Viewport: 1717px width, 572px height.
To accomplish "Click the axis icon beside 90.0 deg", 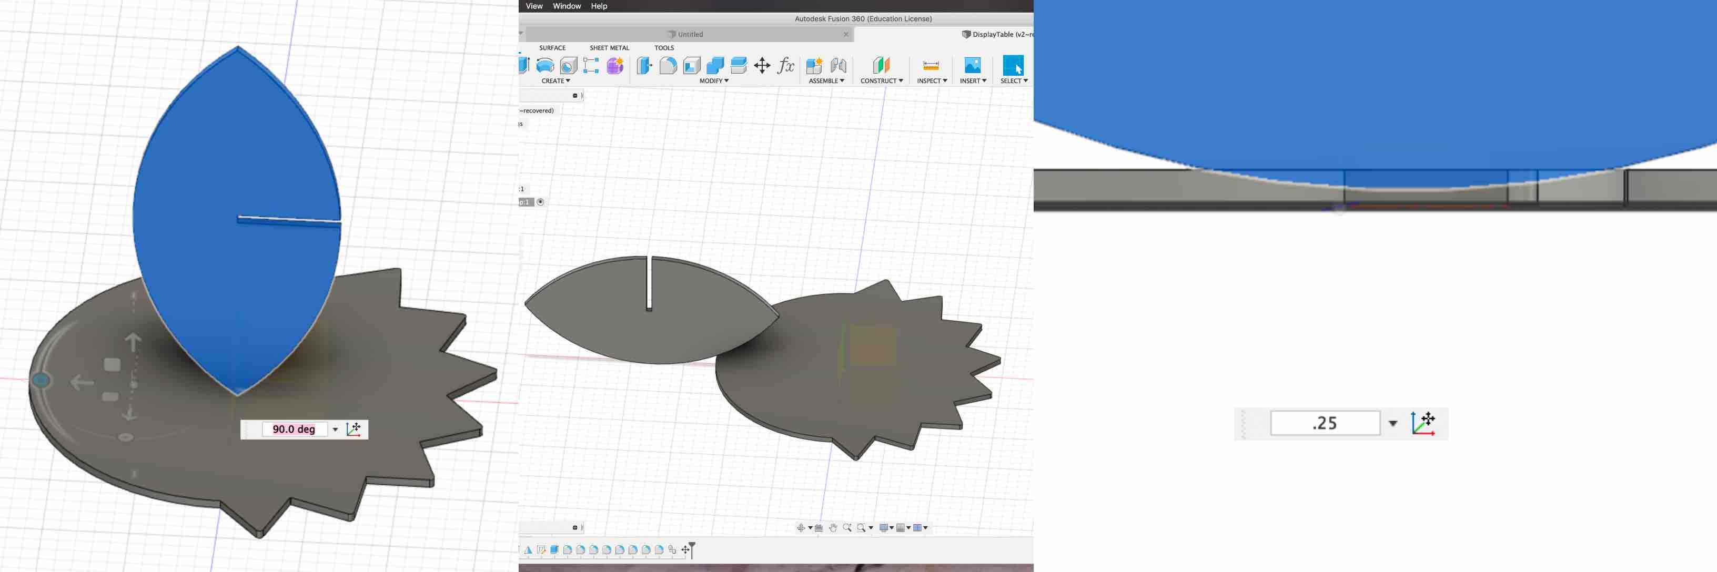I will pos(354,429).
